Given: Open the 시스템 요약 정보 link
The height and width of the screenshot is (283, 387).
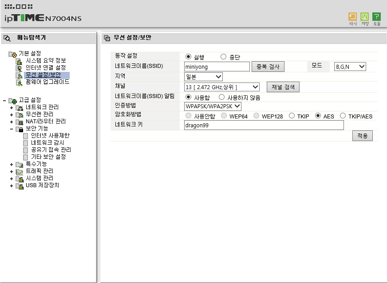Looking at the screenshot, I should (46, 61).
